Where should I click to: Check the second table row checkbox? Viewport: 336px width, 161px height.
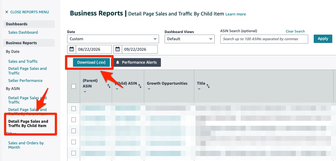click(x=74, y=120)
